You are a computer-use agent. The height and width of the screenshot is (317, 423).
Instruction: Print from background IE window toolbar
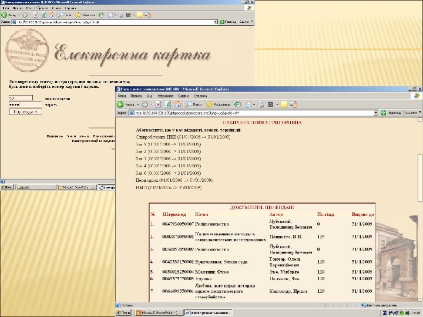[120, 15]
